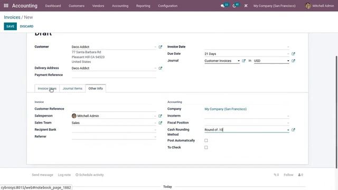338x190 pixels.
Task: Click Log note
Action: coord(64,175)
